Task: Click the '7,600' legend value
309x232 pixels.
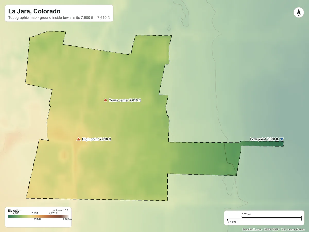Action: [x=16, y=213]
